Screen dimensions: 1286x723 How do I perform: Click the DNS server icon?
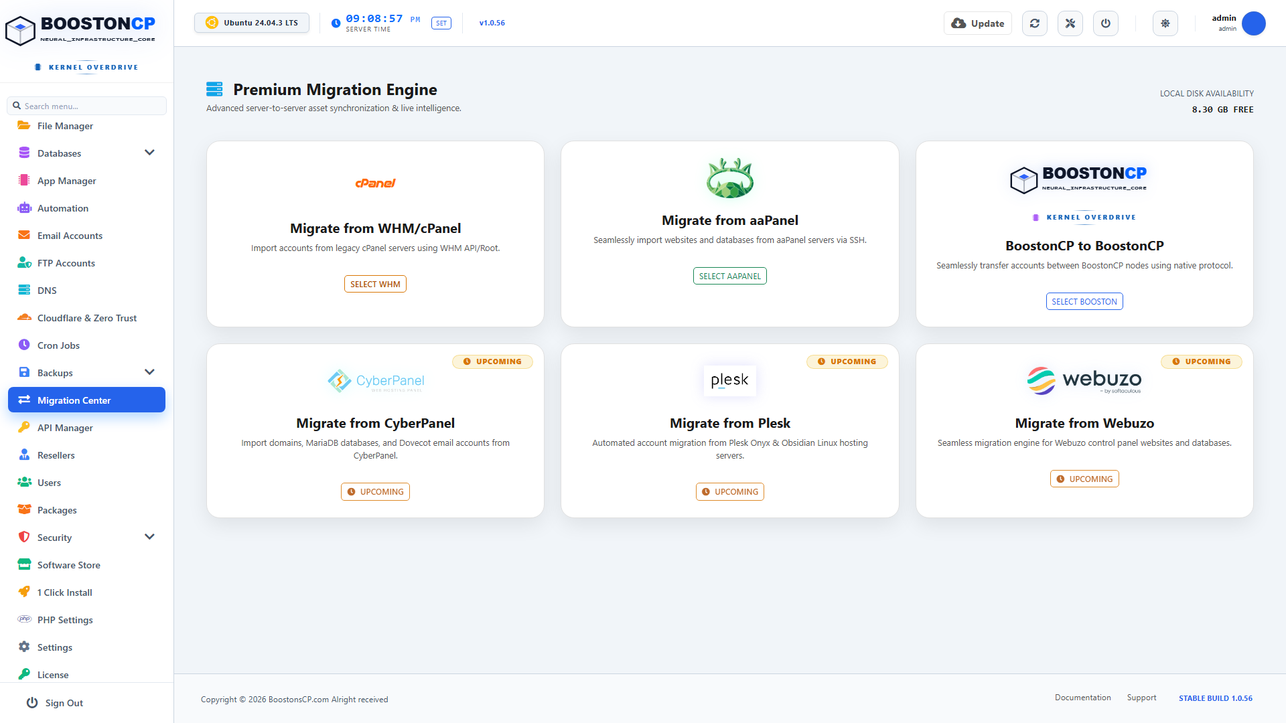click(24, 290)
